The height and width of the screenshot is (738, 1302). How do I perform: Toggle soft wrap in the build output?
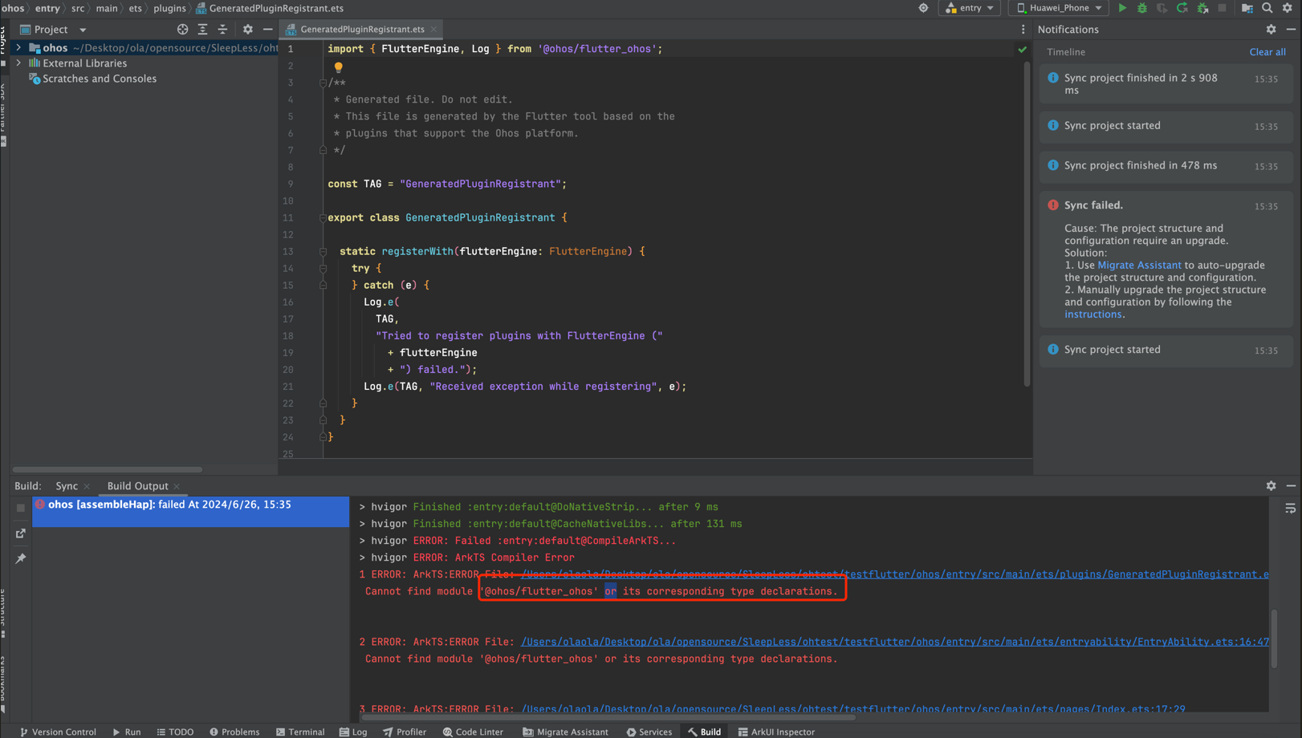1290,509
